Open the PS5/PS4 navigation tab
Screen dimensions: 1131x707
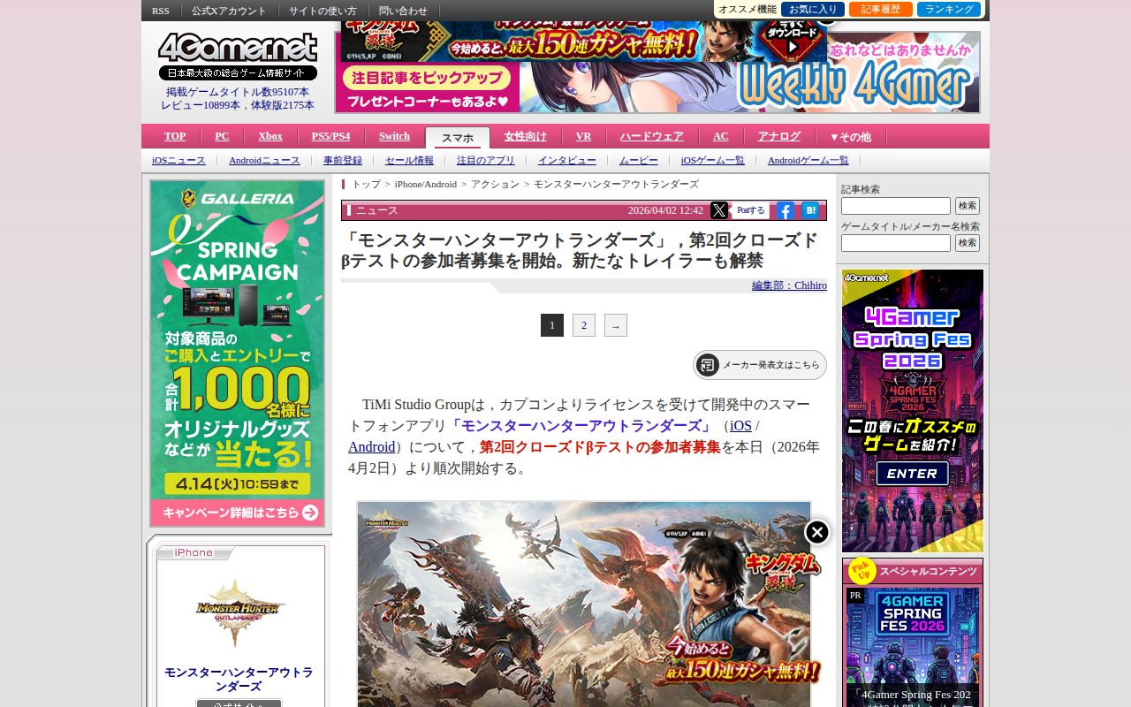[x=330, y=136]
